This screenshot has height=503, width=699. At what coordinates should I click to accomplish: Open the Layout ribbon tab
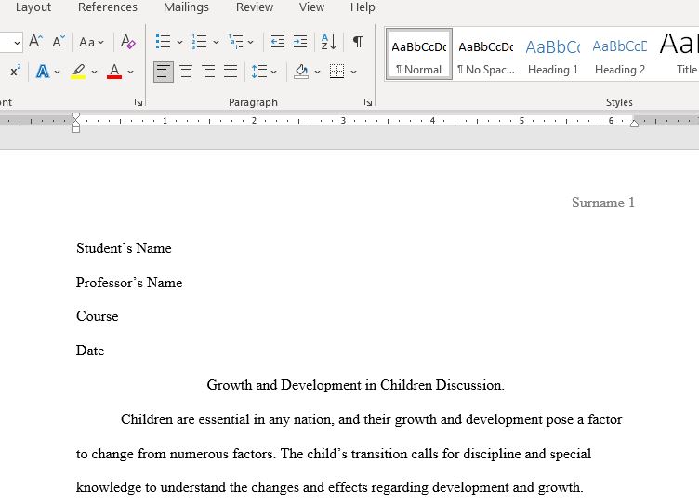(x=33, y=7)
